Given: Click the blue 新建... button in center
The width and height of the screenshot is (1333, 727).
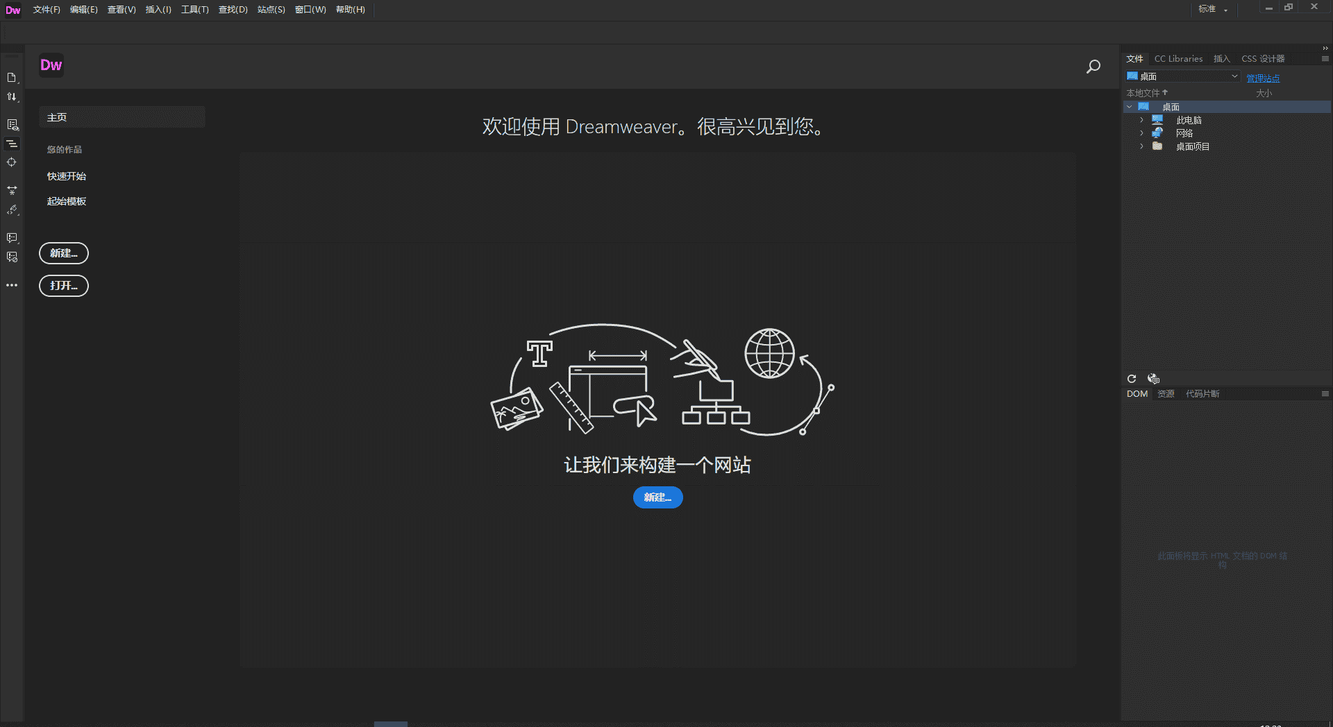Looking at the screenshot, I should point(657,497).
